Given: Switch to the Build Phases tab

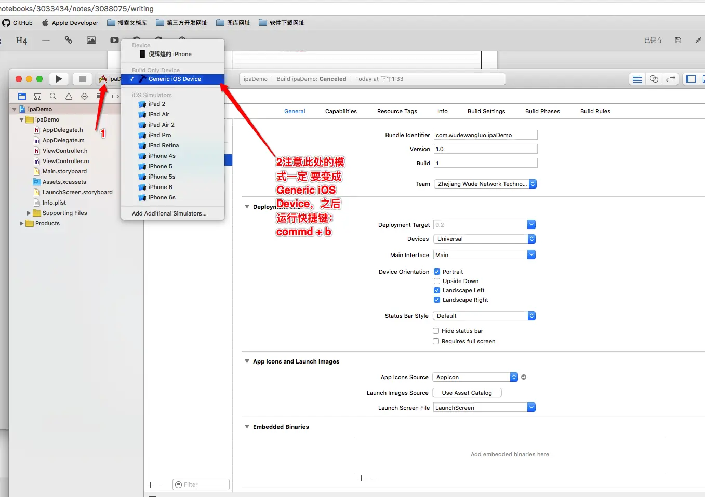Looking at the screenshot, I should (x=542, y=111).
